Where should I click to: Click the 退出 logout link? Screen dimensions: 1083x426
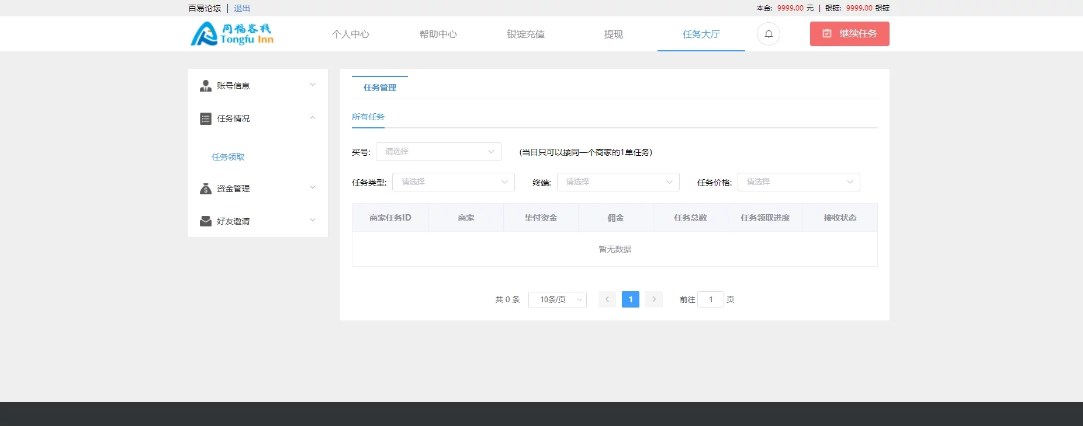click(x=242, y=8)
